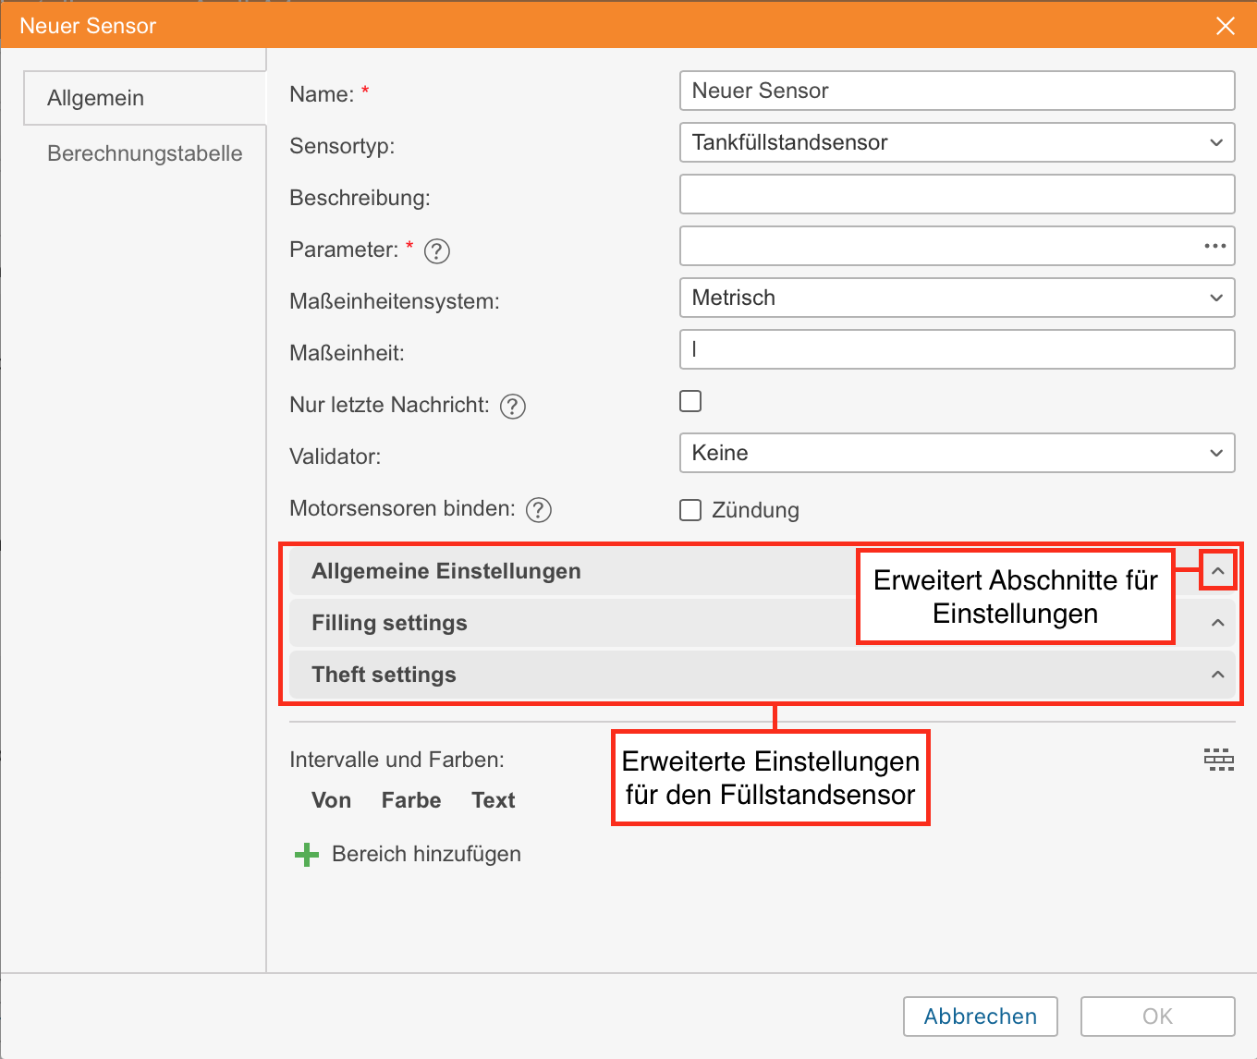The height and width of the screenshot is (1059, 1257).
Task: Click Bereich hinzufügen link
Action: [x=426, y=854]
